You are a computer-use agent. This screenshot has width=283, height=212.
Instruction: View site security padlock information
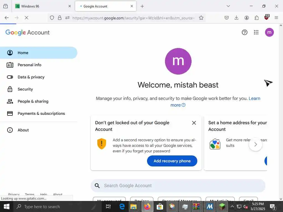[60, 18]
